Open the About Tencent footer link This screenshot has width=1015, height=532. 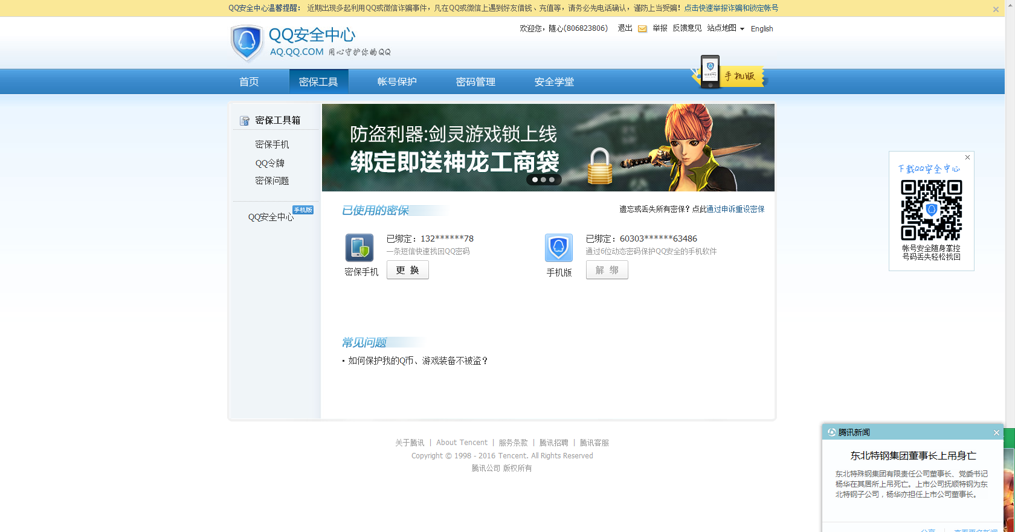tap(462, 443)
